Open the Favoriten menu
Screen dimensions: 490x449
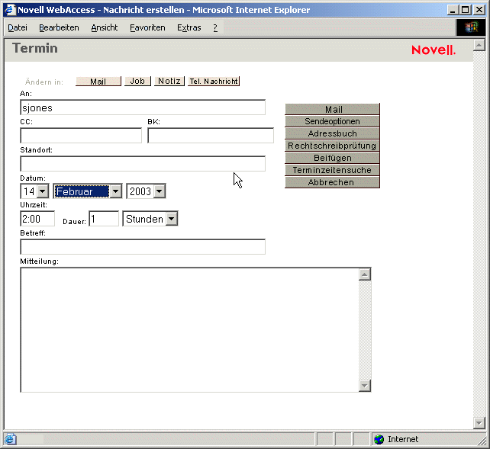click(147, 27)
